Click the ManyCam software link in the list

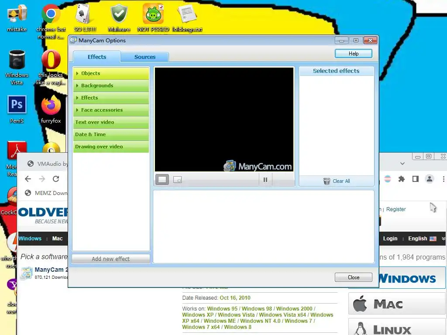coord(51,270)
